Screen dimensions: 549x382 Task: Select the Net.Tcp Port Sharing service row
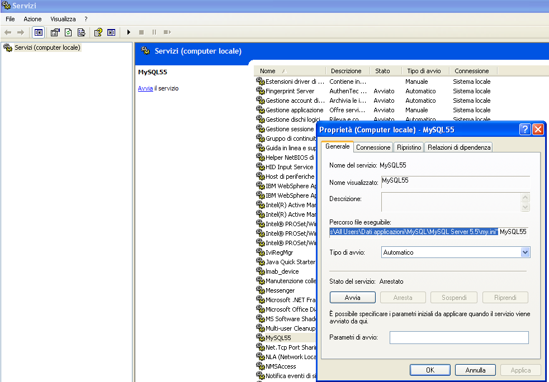[286, 347]
